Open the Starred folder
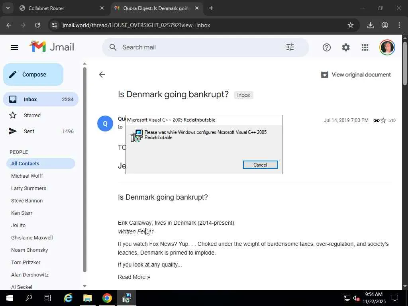The height and width of the screenshot is (306, 408). coord(41,115)
